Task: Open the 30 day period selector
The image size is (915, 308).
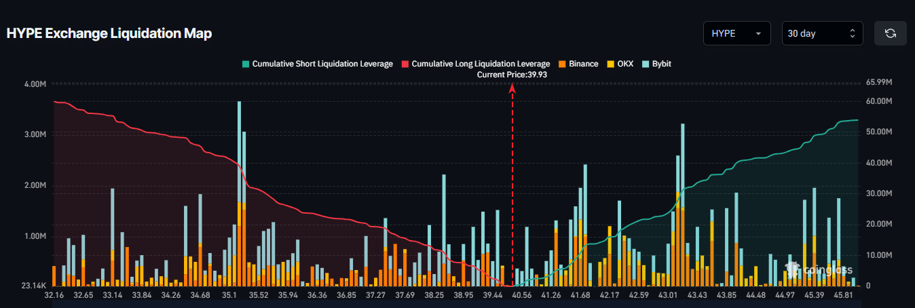Action: (821, 33)
